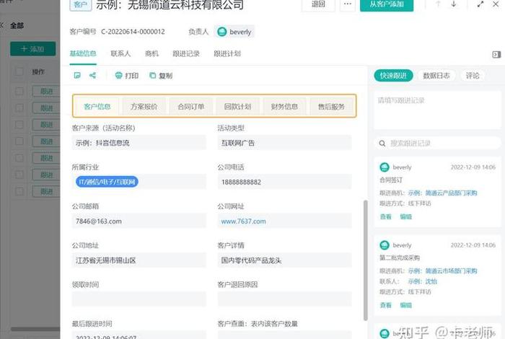
Task: Click the 退回 button
Action: pos(318,4)
